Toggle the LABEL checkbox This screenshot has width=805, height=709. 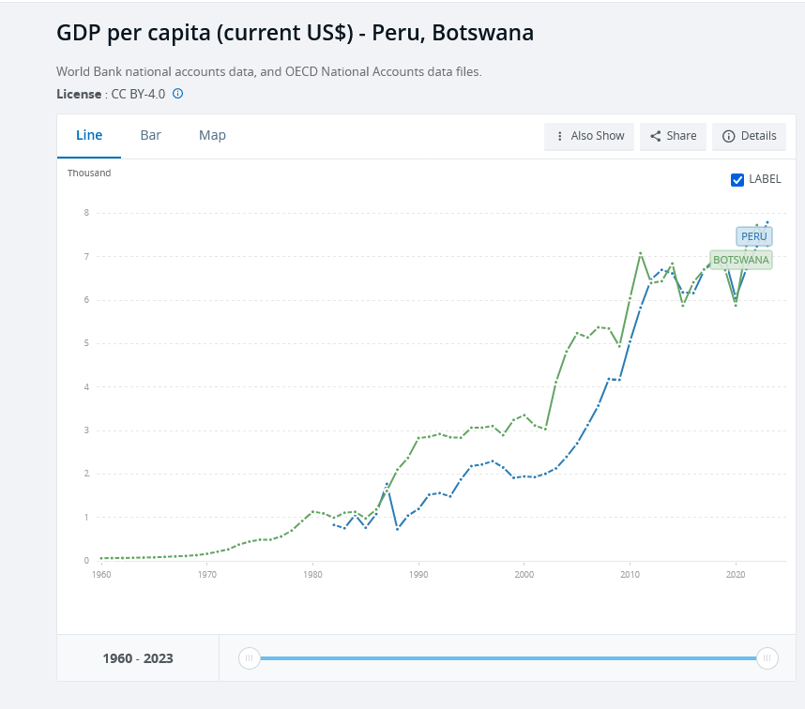point(737,179)
